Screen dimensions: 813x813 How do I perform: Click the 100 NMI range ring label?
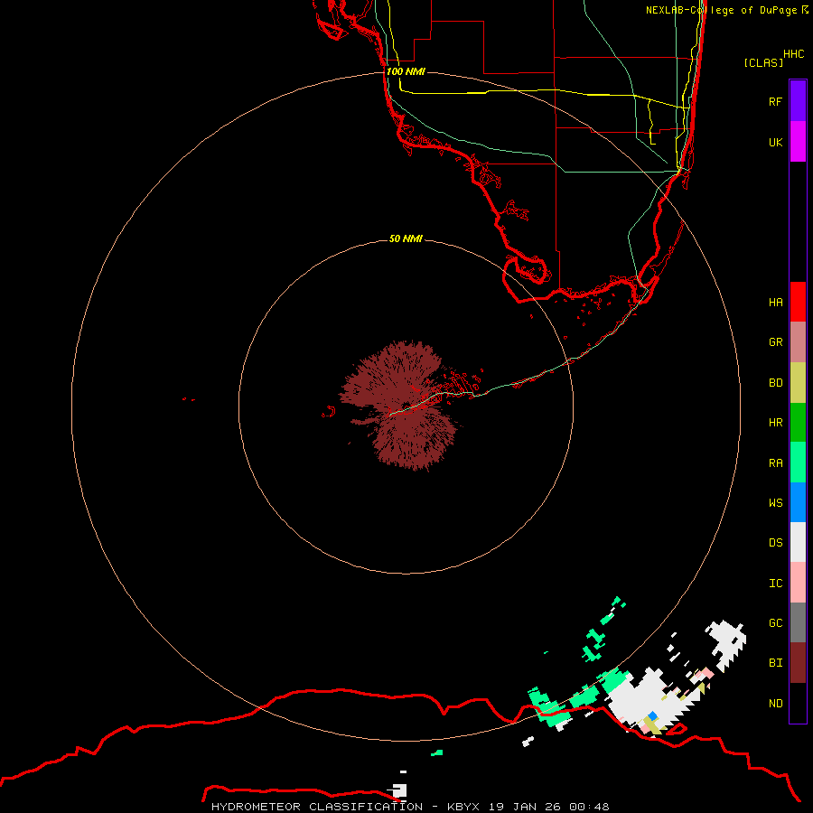pyautogui.click(x=406, y=71)
